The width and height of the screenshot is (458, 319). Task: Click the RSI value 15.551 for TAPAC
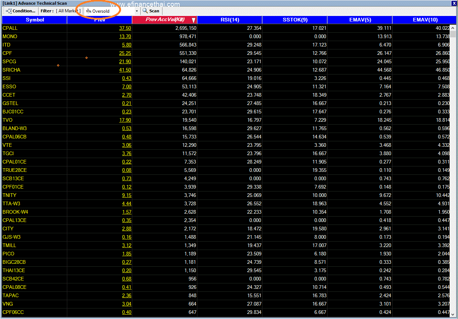[x=254, y=295]
